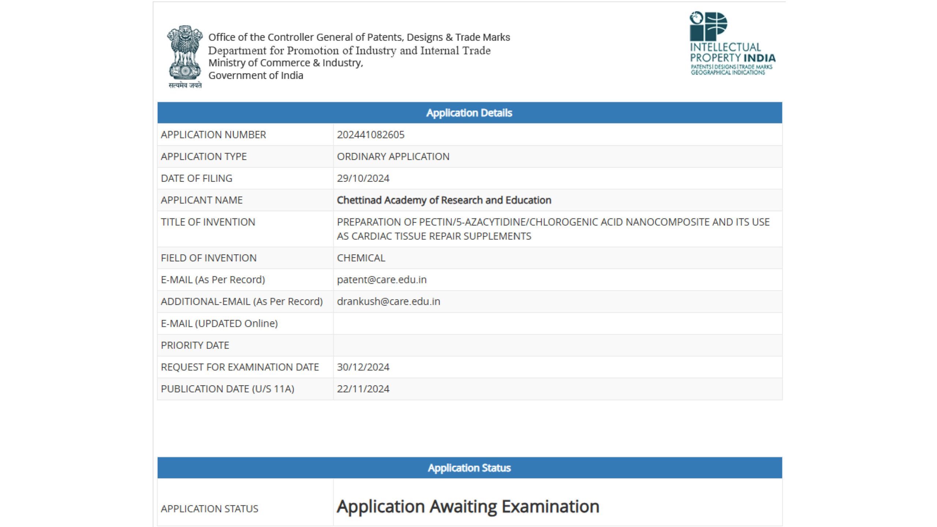The width and height of the screenshot is (937, 527).
Task: Click the CHEMICAL field of invention value
Action: tap(361, 258)
